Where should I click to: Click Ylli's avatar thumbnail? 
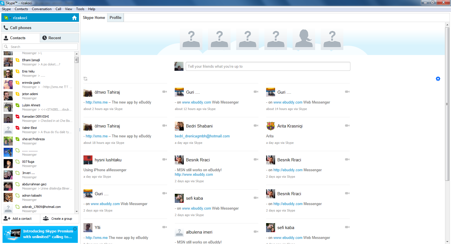point(88,228)
